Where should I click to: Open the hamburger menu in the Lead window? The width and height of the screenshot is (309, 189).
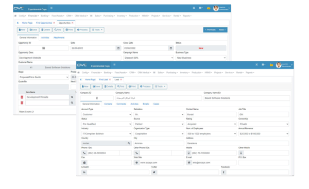(114, 65)
